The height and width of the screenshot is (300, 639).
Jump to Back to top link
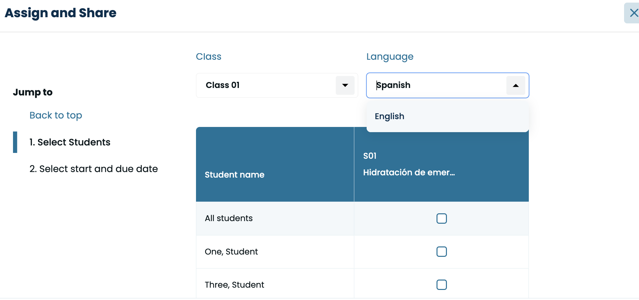pos(56,115)
